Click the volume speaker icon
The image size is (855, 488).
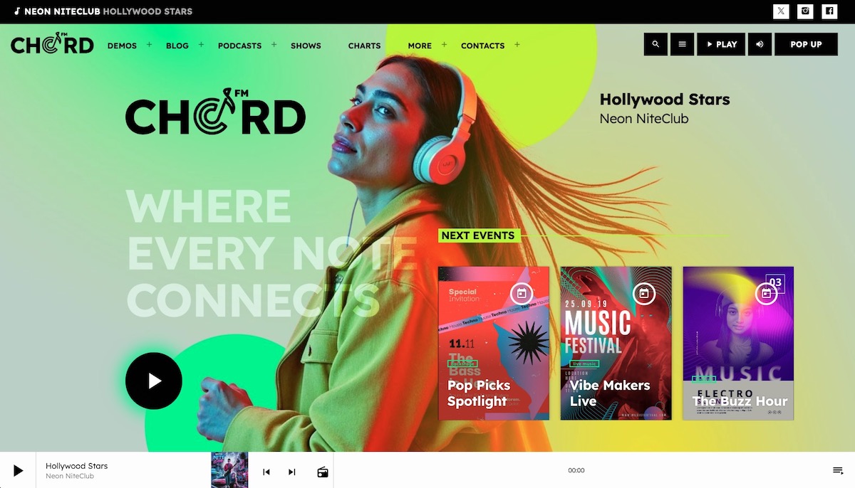pyautogui.click(x=760, y=44)
